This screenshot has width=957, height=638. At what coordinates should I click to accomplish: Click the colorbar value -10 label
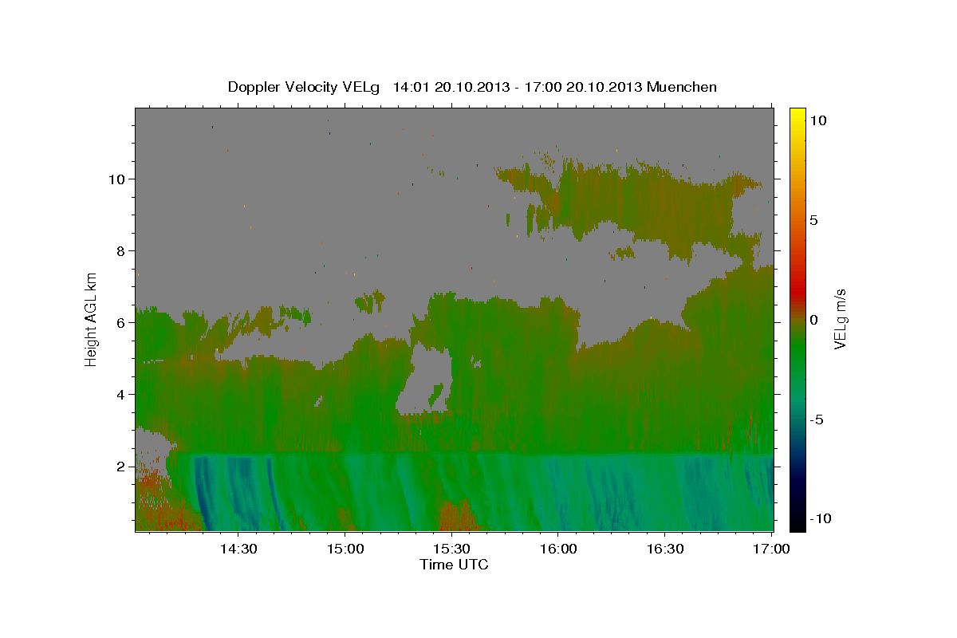tap(820, 518)
